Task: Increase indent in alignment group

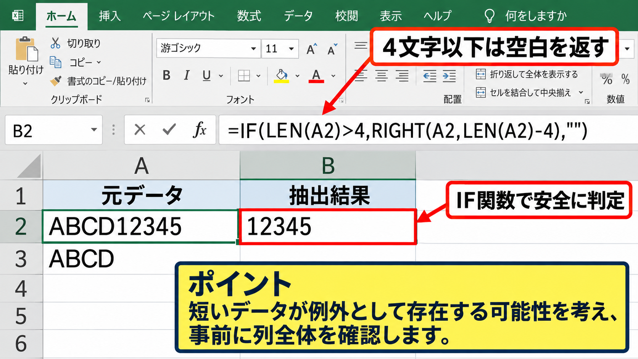Action: (x=449, y=76)
